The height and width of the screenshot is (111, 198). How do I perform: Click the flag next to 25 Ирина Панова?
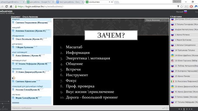[172, 76]
